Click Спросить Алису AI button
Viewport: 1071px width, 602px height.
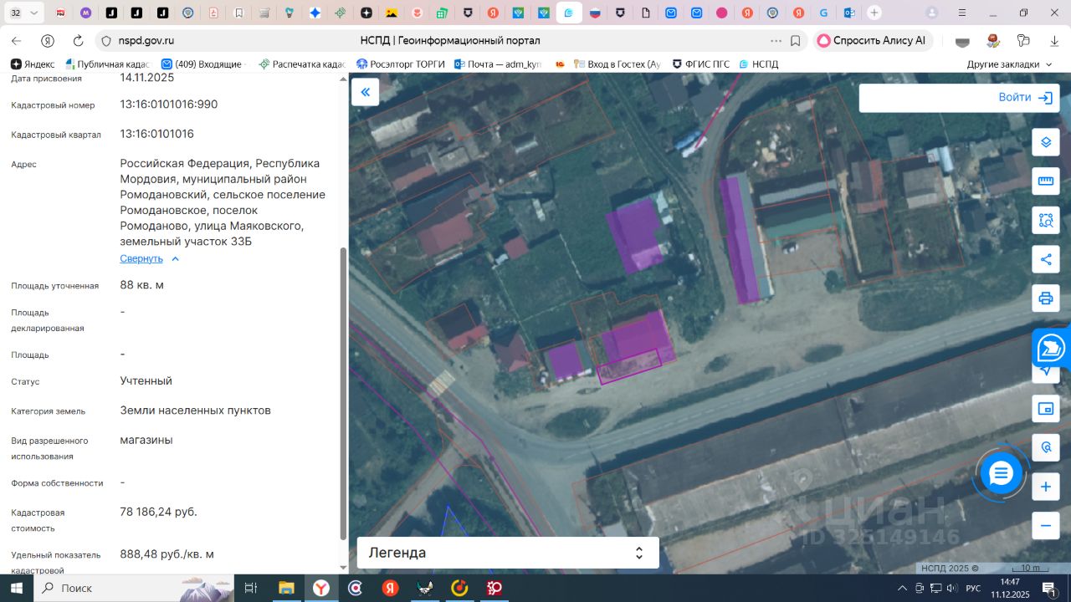873,41
